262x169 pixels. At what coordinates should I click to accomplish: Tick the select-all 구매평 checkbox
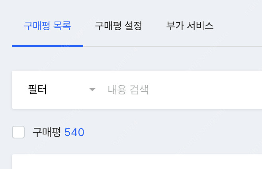tap(18, 132)
